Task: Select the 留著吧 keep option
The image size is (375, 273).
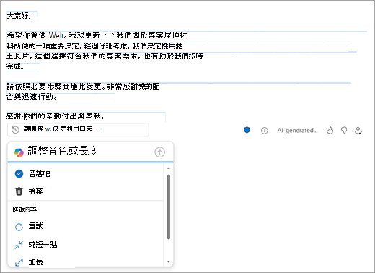Action: pyautogui.click(x=86, y=173)
